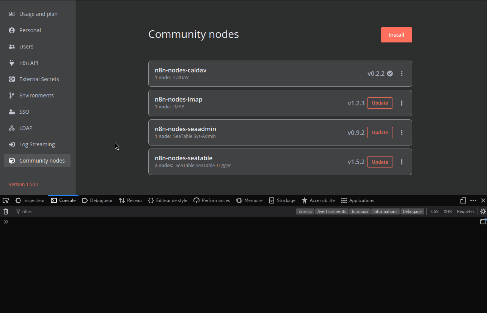This screenshot has width=487, height=313.
Task: Open Usage and plan settings
Action: [x=37, y=14]
